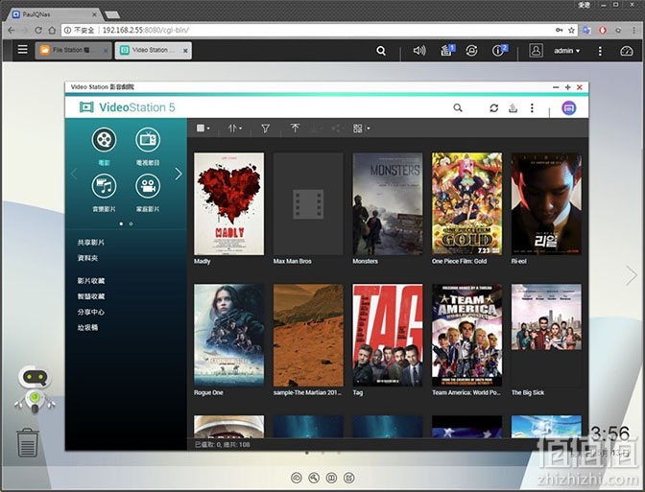Expand the admin account dropdown
The width and height of the screenshot is (645, 492).
(567, 51)
